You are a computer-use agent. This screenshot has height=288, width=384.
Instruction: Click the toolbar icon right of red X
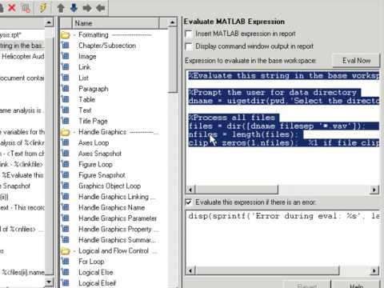pos(26,8)
